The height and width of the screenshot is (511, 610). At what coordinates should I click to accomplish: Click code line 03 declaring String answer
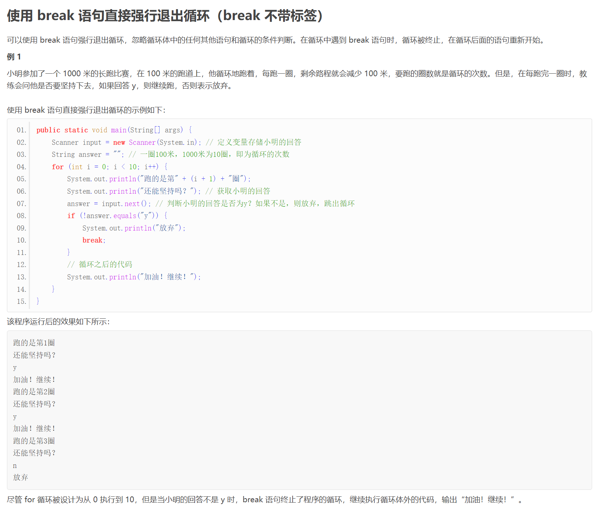(171, 154)
